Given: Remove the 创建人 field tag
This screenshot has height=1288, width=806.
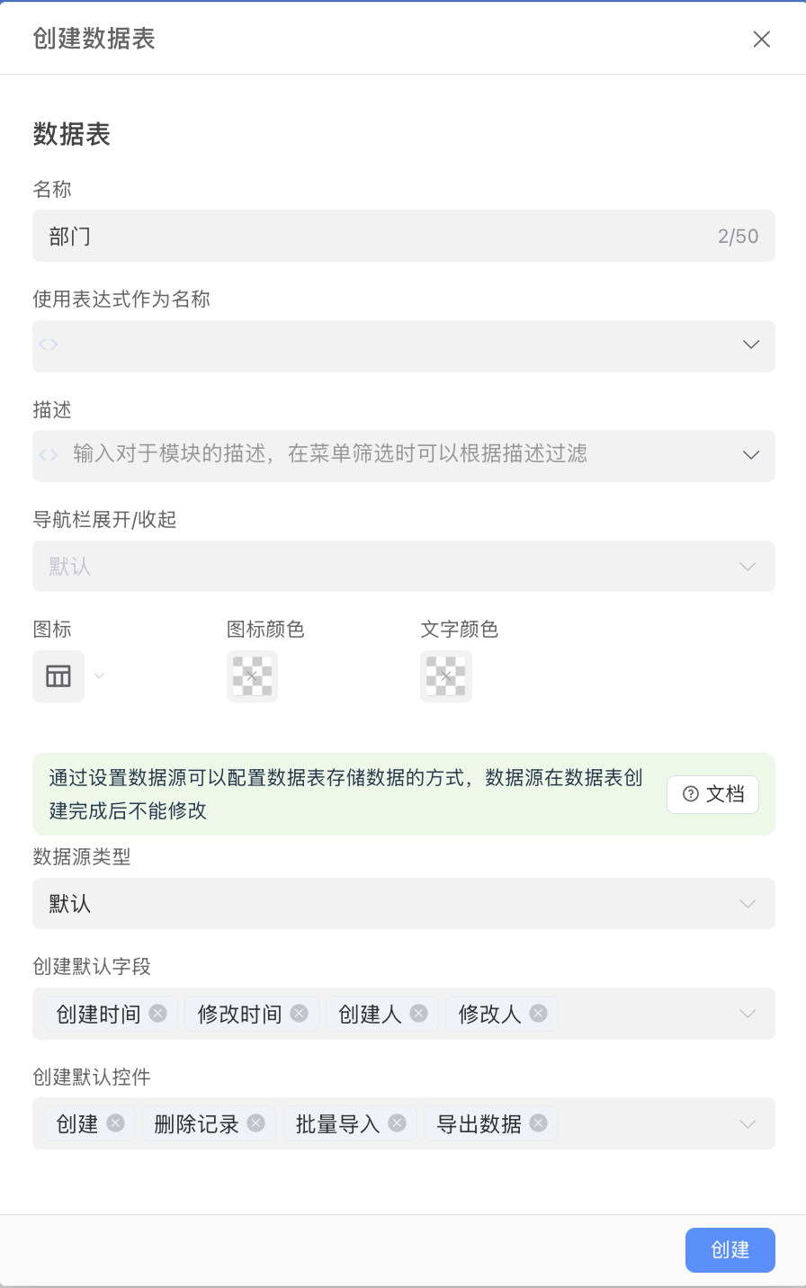Looking at the screenshot, I should [x=417, y=1013].
